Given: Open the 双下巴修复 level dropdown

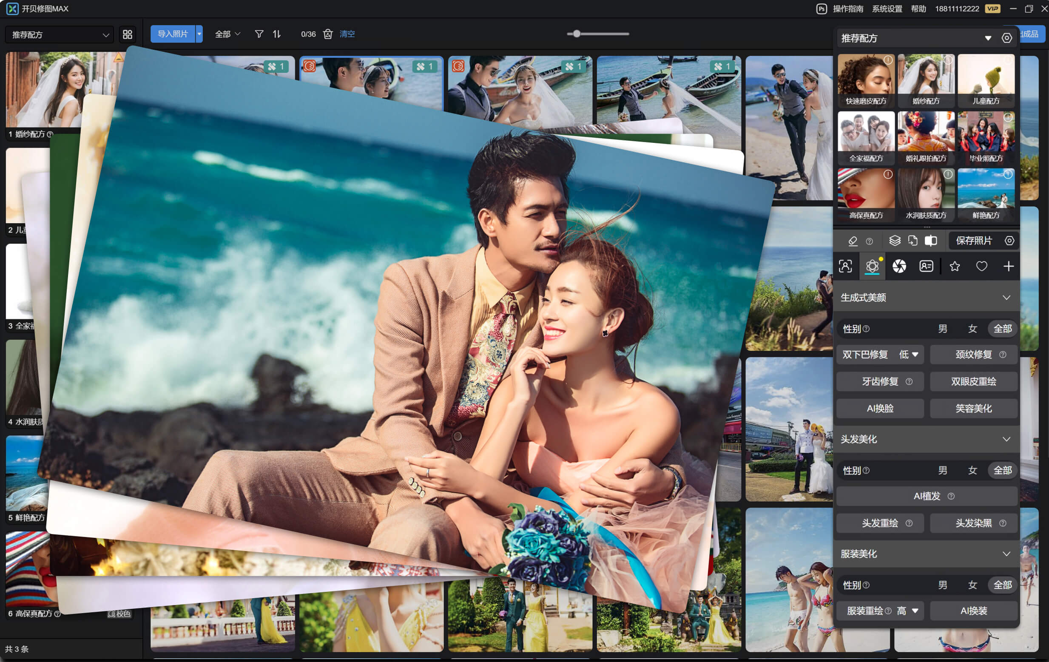Looking at the screenshot, I should coord(909,355).
